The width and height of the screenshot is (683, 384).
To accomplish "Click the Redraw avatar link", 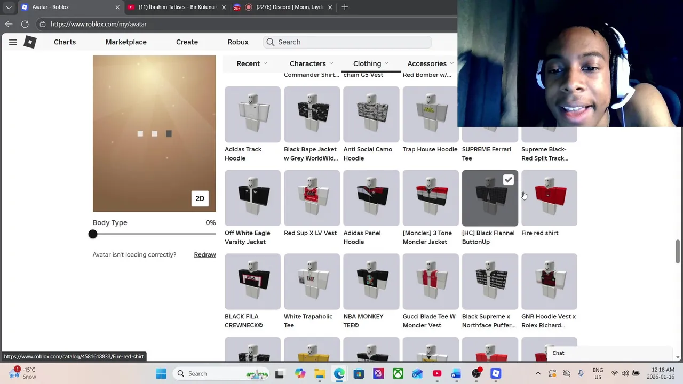I will [205, 255].
